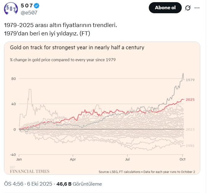This screenshot has width=207, height=193.
Task: Click the @e507 handle
Action: coord(29,13)
